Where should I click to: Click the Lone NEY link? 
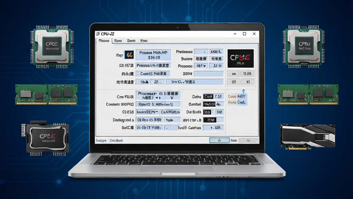tap(236, 96)
